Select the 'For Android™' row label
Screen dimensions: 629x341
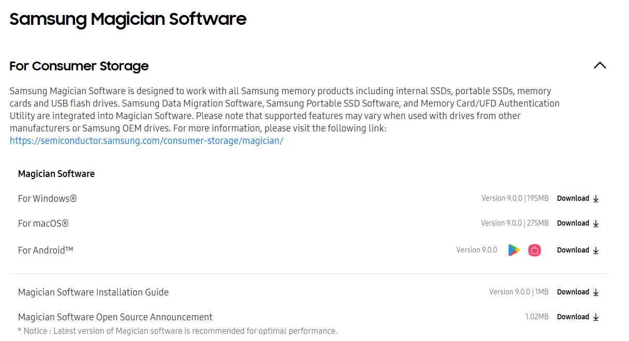point(46,250)
